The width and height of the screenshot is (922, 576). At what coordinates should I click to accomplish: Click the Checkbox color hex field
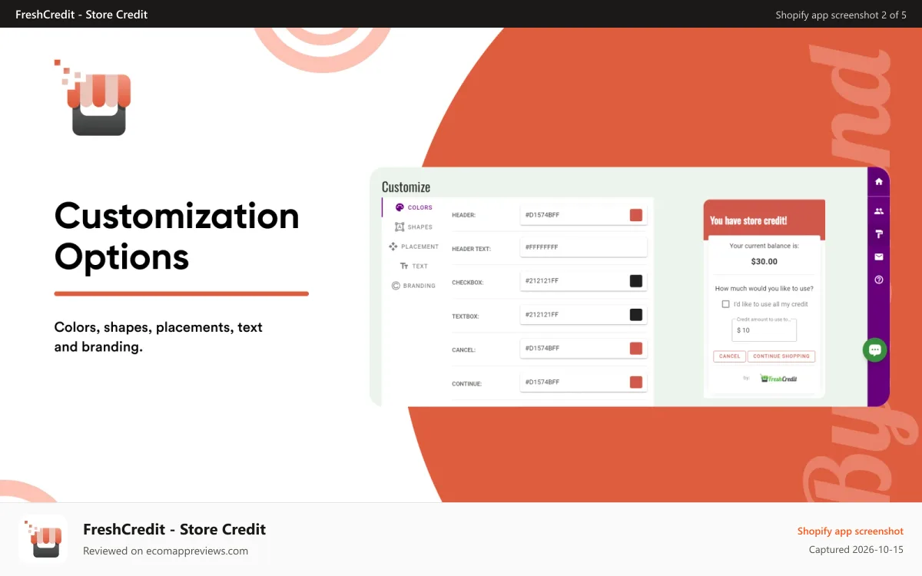(583, 281)
